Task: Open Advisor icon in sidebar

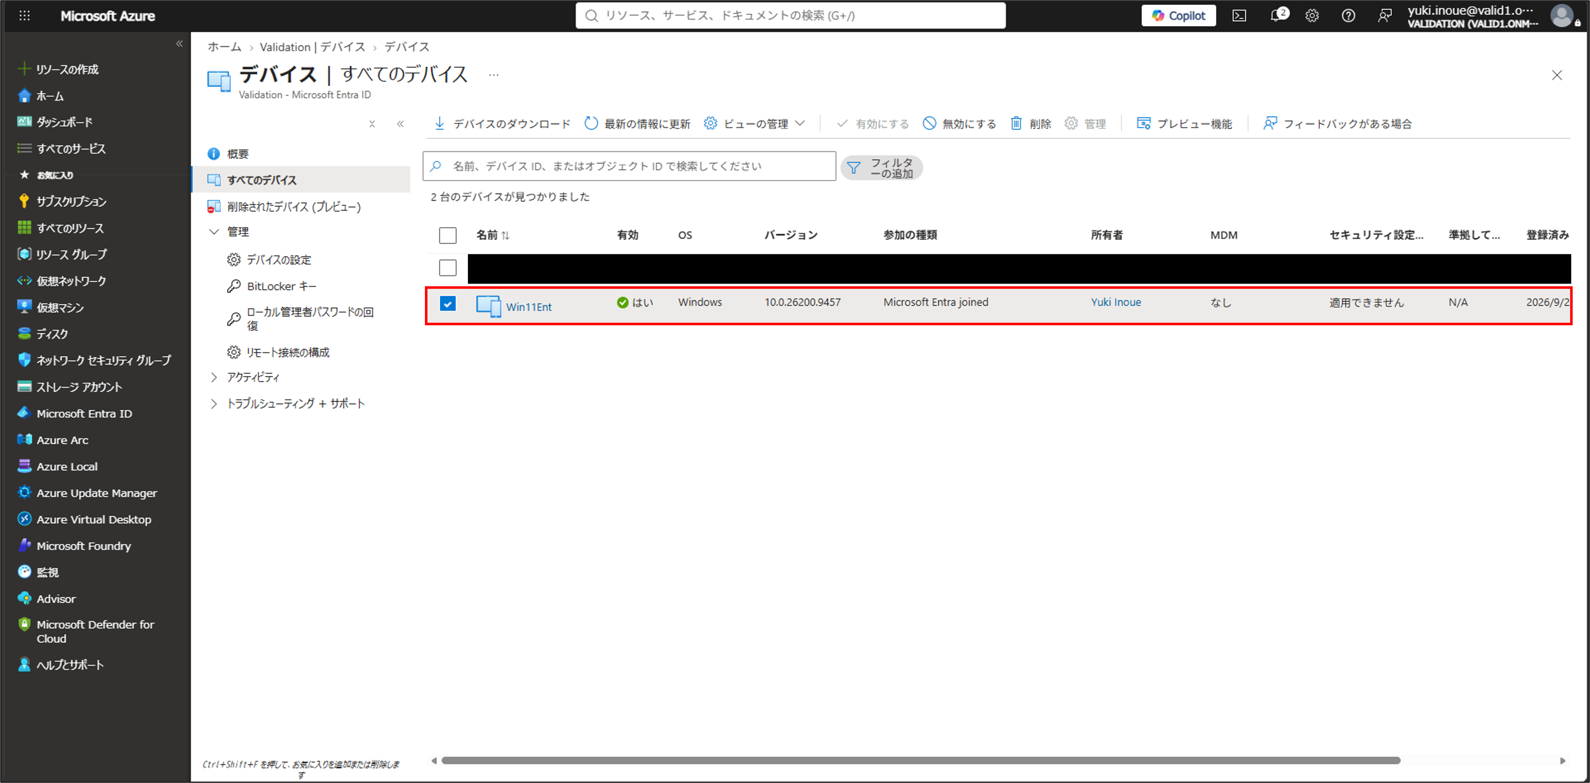Action: point(24,599)
